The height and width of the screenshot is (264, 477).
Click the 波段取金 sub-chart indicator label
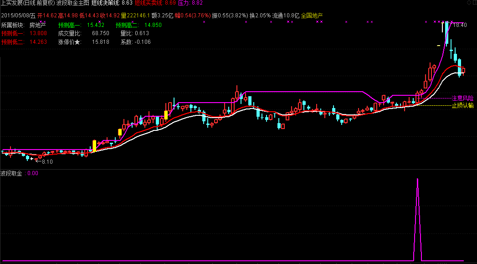point(11,173)
